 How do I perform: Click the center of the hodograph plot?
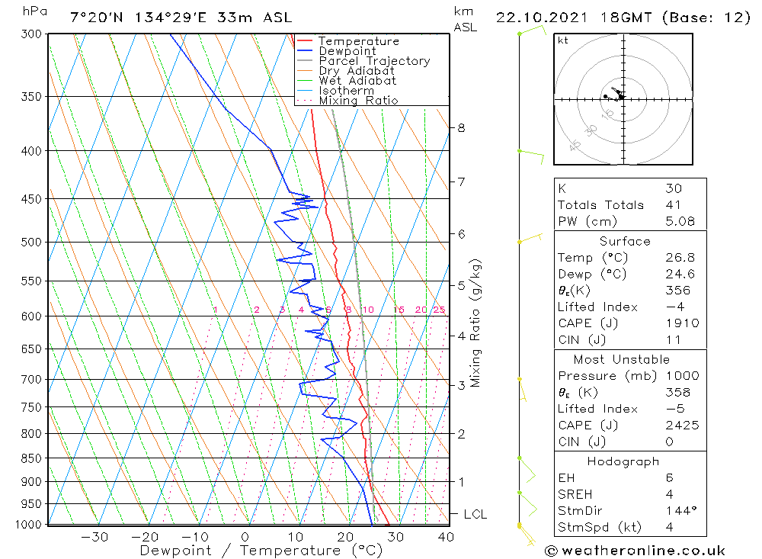623,99
